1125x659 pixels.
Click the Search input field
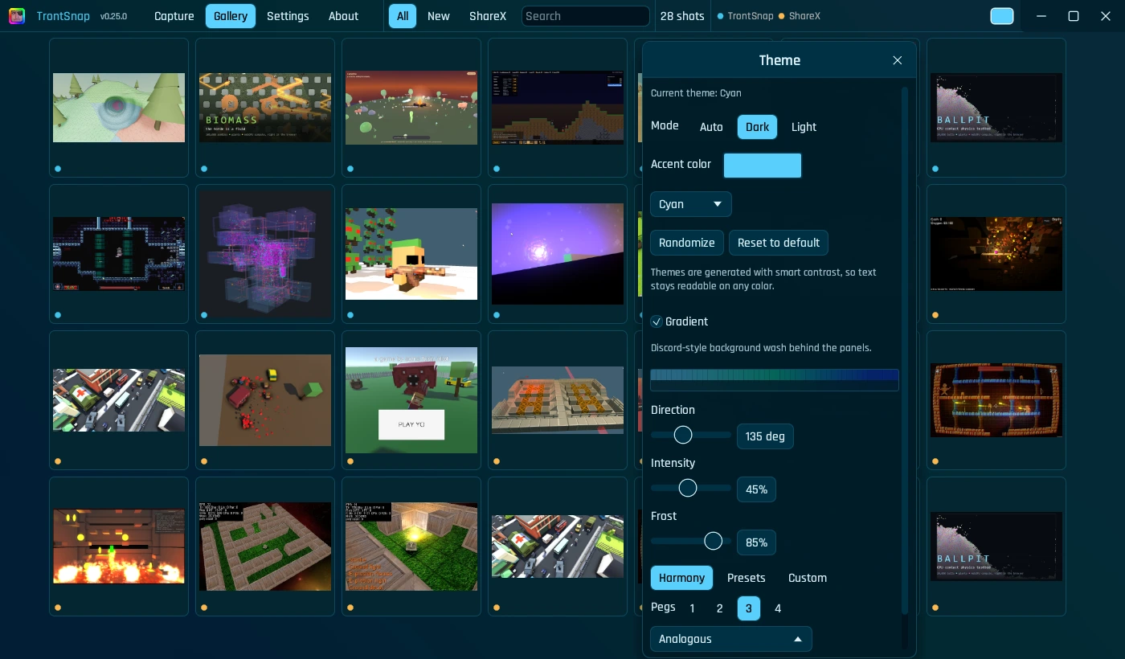[x=586, y=16]
